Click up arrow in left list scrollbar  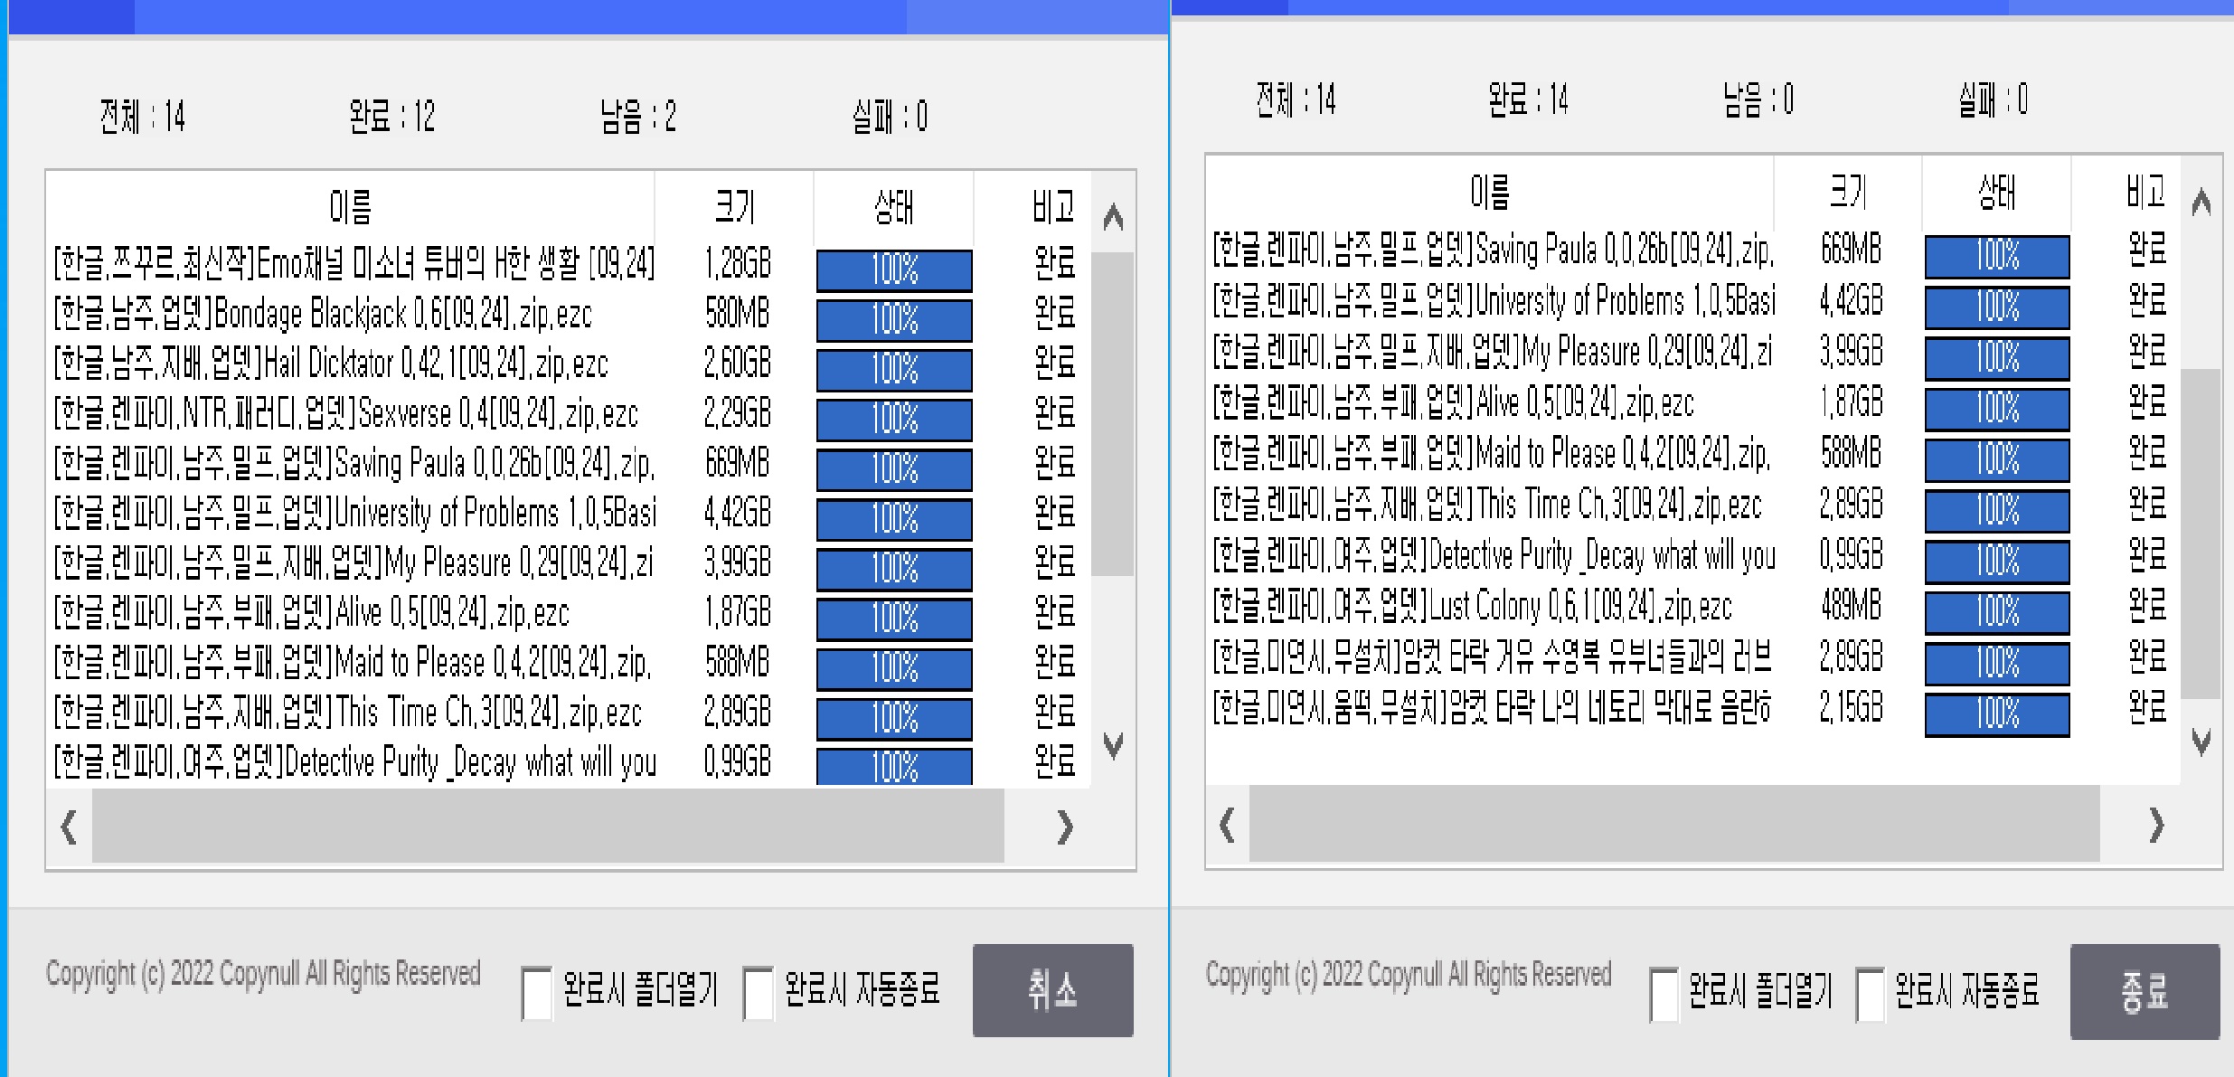[x=1113, y=217]
